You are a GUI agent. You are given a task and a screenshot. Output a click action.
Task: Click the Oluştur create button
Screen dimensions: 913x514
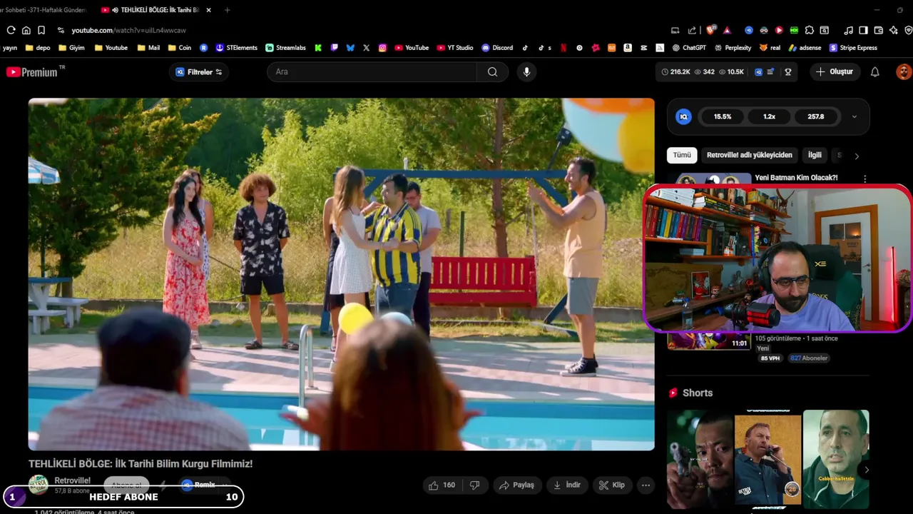[834, 71]
